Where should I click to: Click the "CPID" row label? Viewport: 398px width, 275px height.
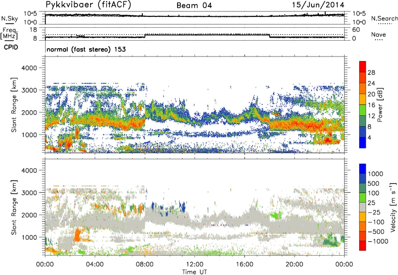pos(11,47)
